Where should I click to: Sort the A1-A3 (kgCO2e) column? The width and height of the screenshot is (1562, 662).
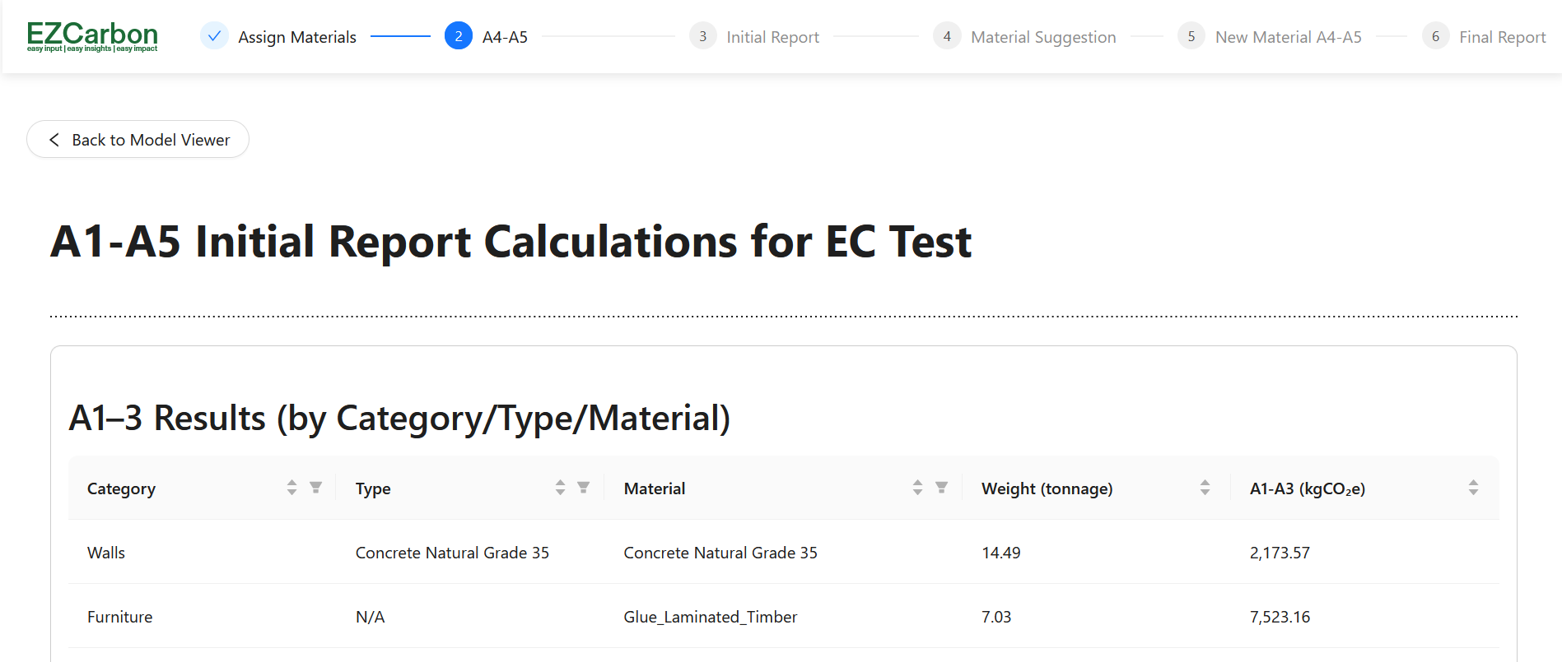[1473, 487]
